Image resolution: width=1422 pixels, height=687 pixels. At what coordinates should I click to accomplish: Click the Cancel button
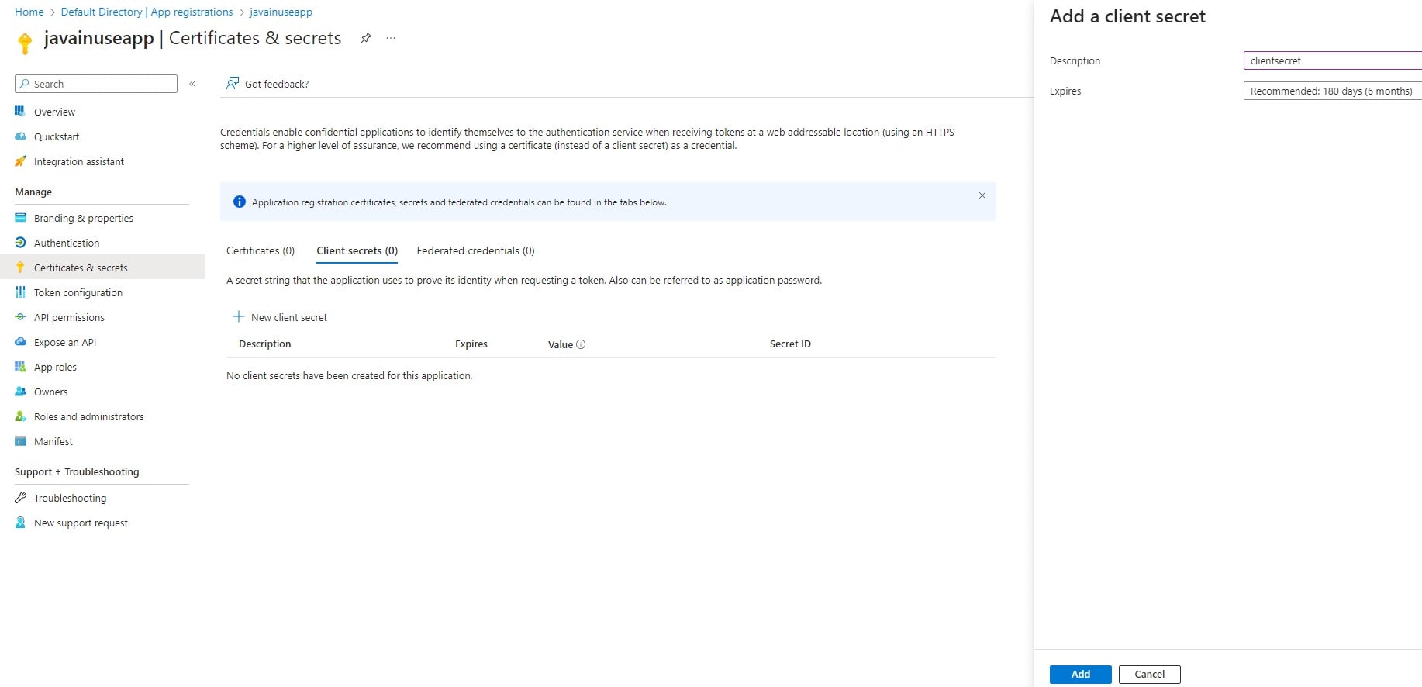coord(1149,674)
